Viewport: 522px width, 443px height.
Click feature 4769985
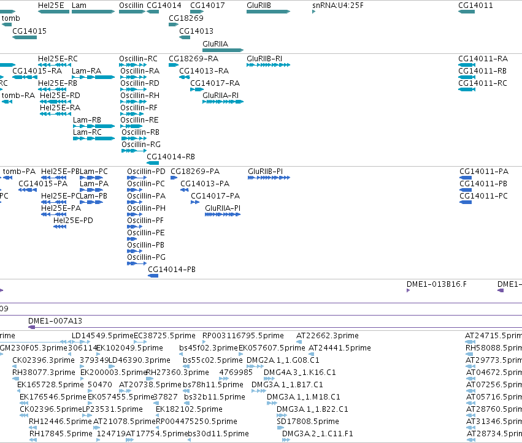click(x=236, y=373)
